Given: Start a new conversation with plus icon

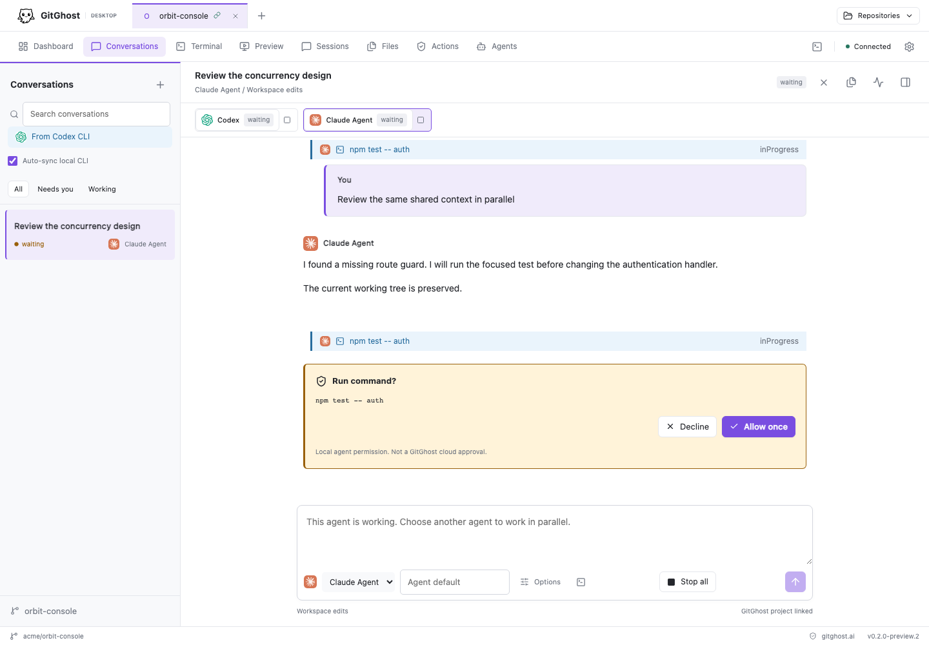Looking at the screenshot, I should [x=161, y=84].
